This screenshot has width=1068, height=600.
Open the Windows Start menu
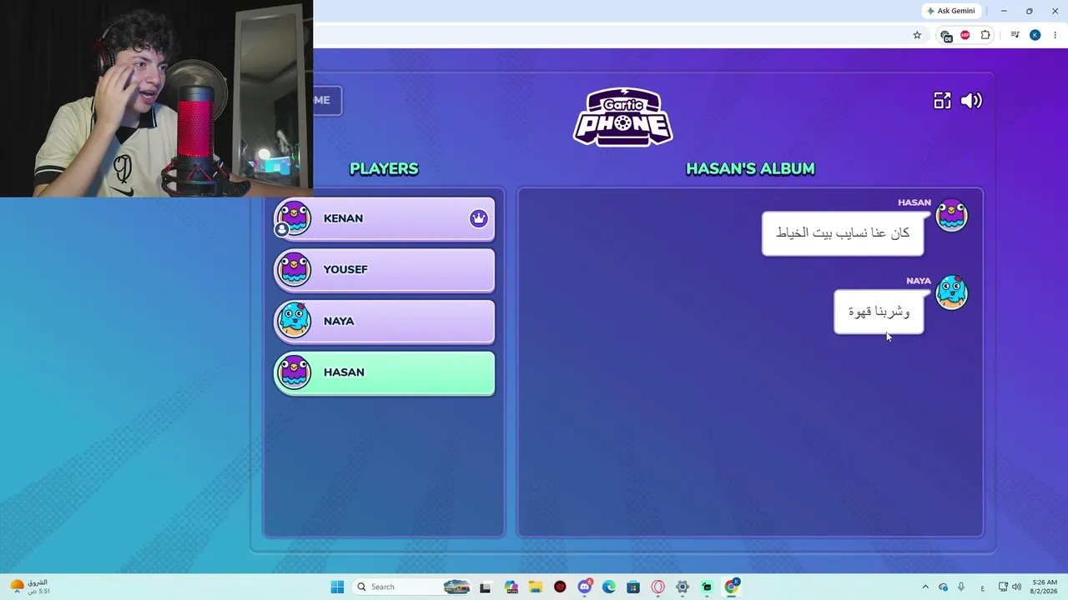click(x=337, y=587)
